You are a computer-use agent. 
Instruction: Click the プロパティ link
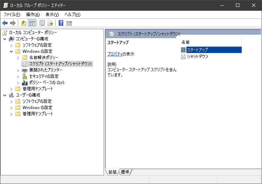coord(115,54)
